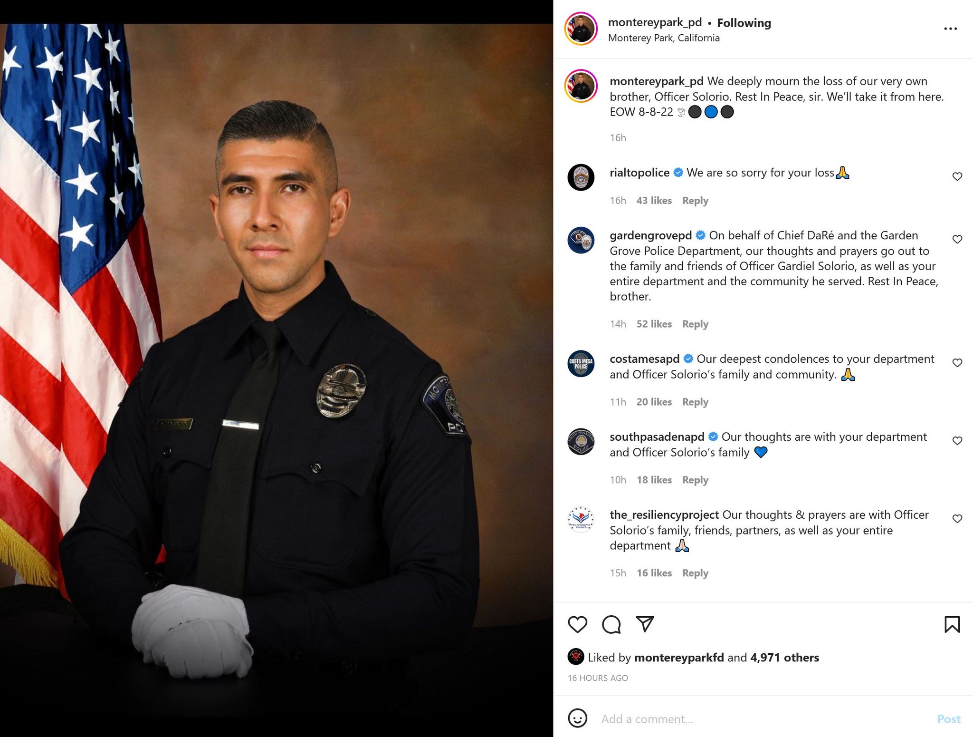Open the emoji picker smiley icon
The height and width of the screenshot is (737, 973).
point(577,718)
